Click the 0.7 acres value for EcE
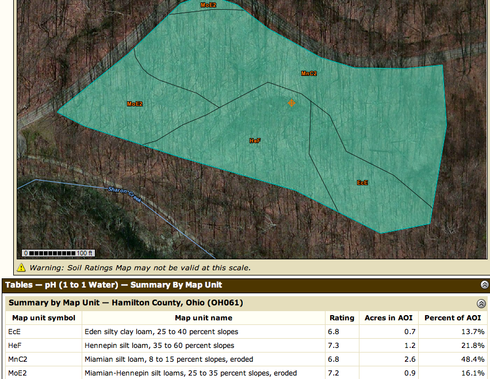Screen dimensions: 490x379 point(409,332)
